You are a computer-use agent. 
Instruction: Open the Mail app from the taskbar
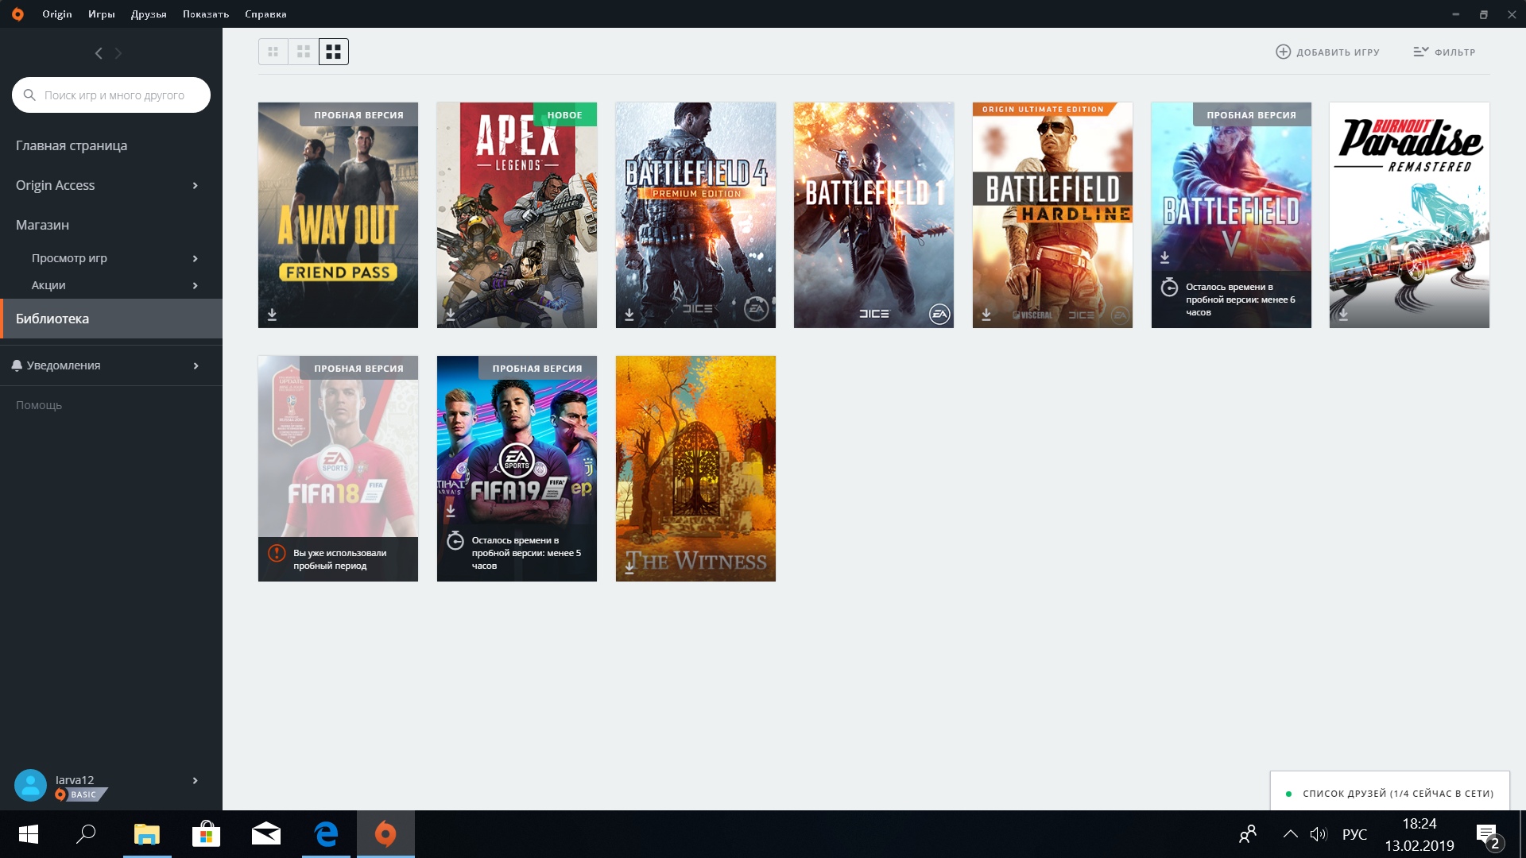266,834
